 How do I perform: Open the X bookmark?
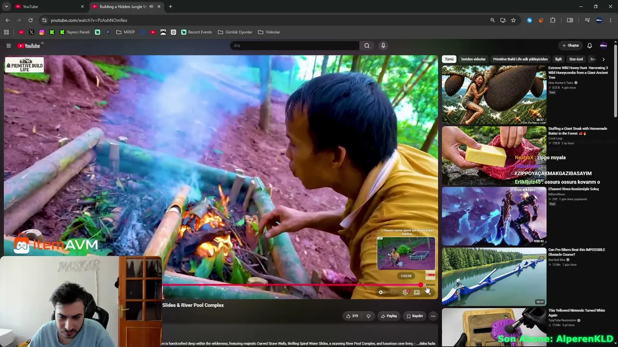(31, 32)
